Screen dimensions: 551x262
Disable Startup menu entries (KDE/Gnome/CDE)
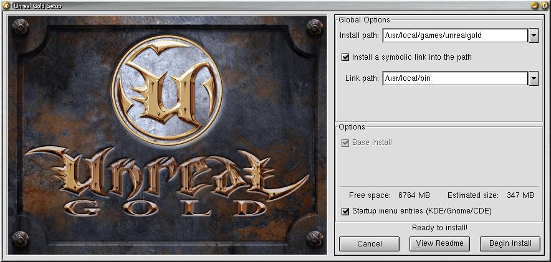click(x=345, y=211)
